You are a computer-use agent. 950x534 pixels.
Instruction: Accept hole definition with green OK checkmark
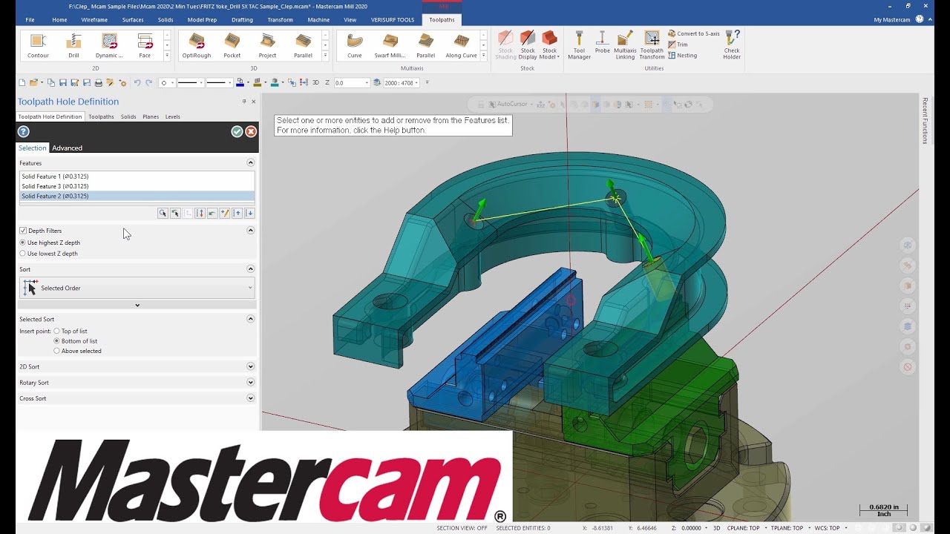[237, 131]
